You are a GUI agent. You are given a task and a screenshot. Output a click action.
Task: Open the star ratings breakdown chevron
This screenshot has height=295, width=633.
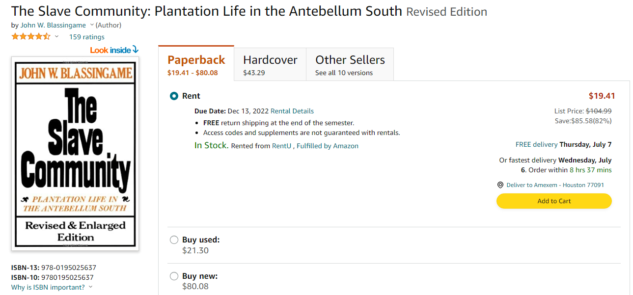[x=56, y=37]
